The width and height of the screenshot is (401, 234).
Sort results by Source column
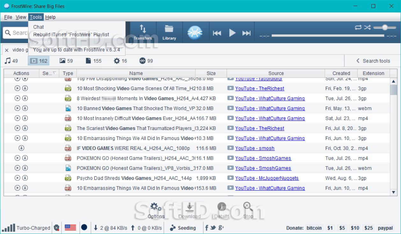tap(276, 73)
